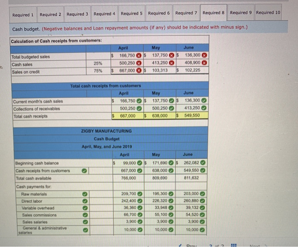The width and height of the screenshot is (298, 247).
Task: Click red X beside June cash sales 408,900
Action: click(x=204, y=62)
